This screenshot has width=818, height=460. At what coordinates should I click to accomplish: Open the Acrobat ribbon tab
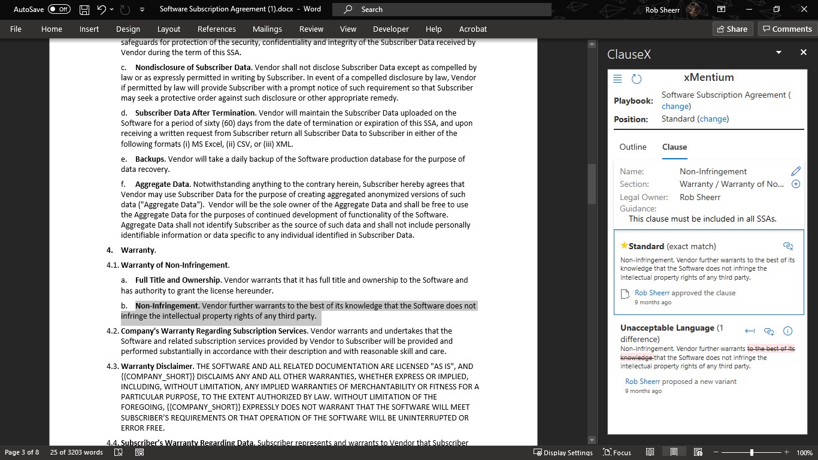[473, 29]
